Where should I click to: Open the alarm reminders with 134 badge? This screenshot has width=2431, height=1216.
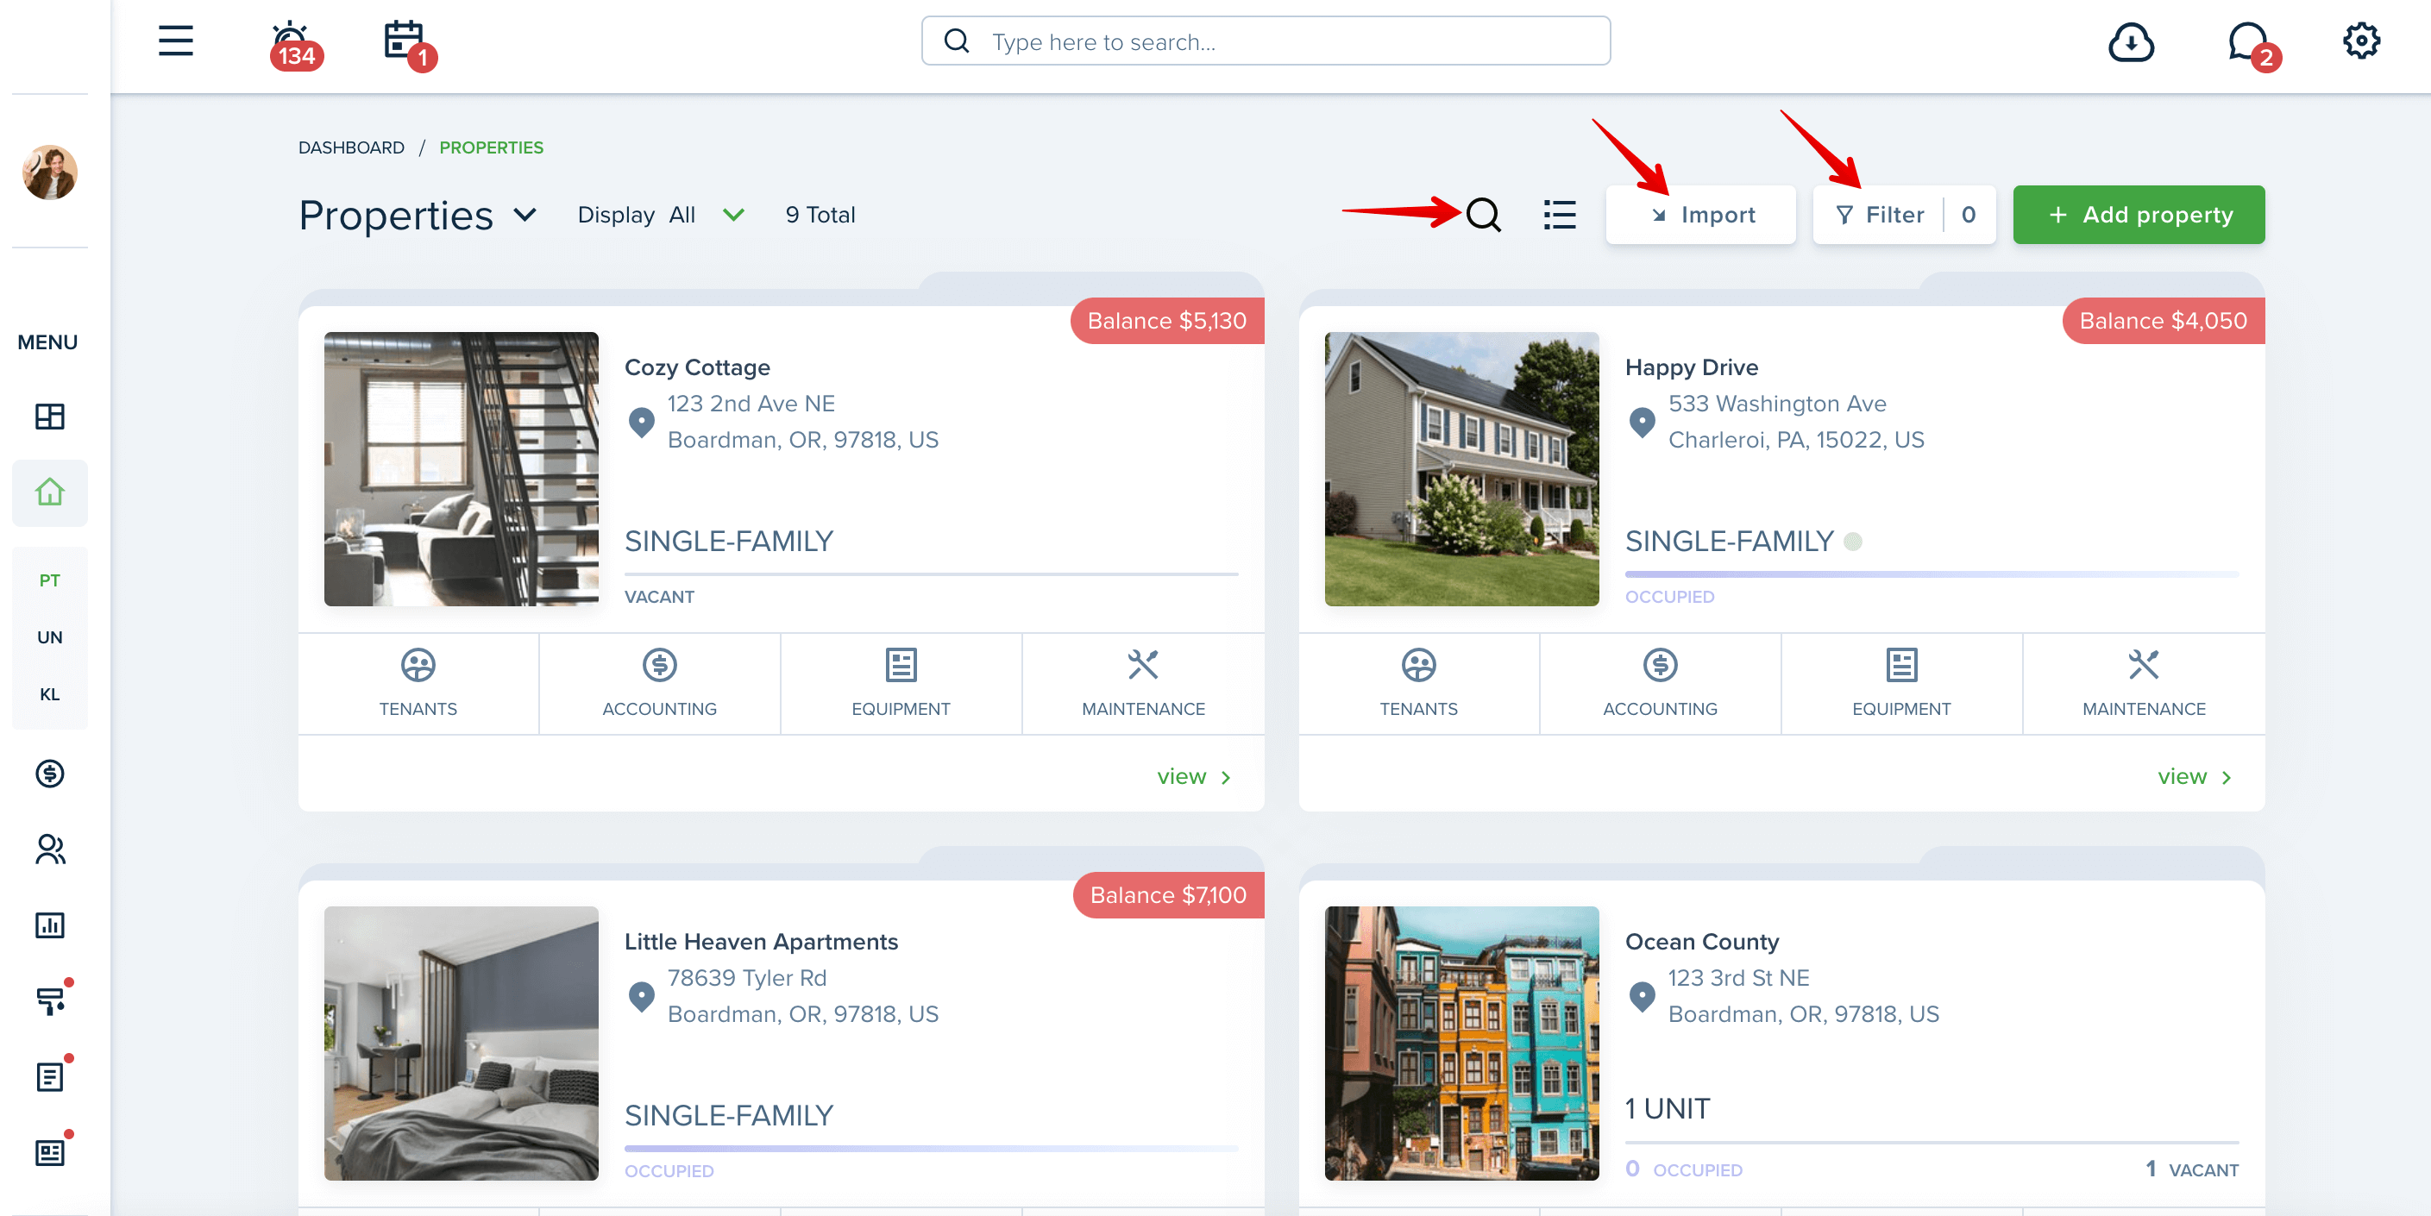[294, 44]
